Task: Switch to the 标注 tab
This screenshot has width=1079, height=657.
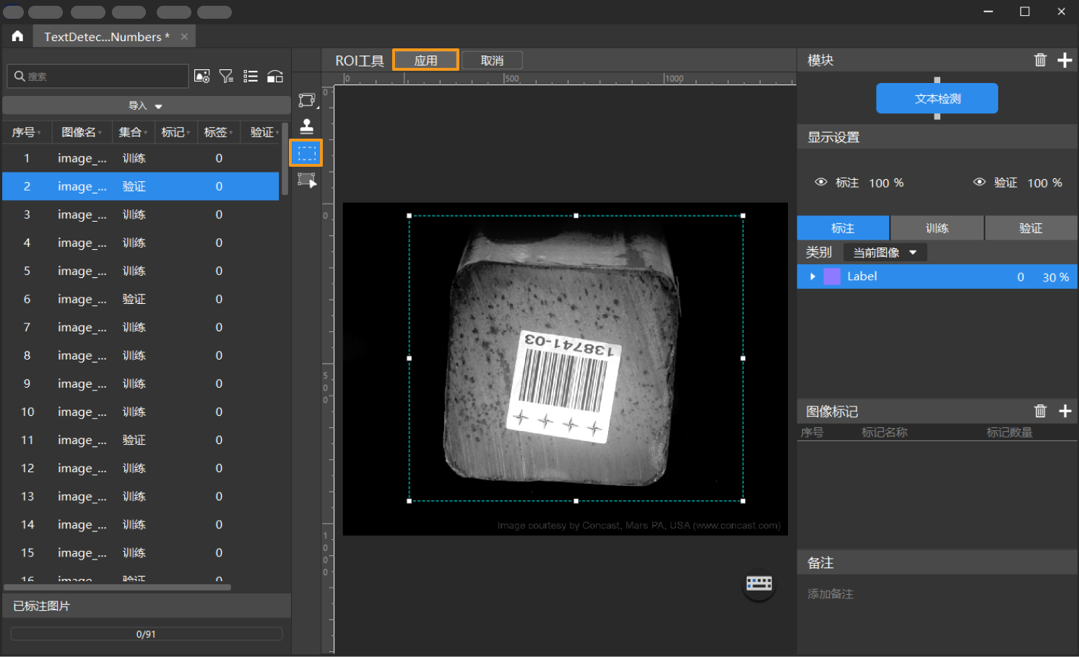Action: click(x=843, y=228)
